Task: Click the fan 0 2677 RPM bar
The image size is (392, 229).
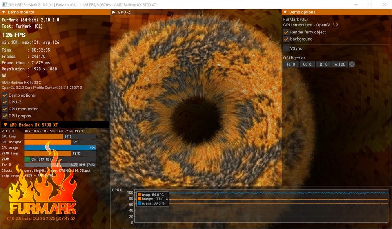Action: [x=60, y=165]
